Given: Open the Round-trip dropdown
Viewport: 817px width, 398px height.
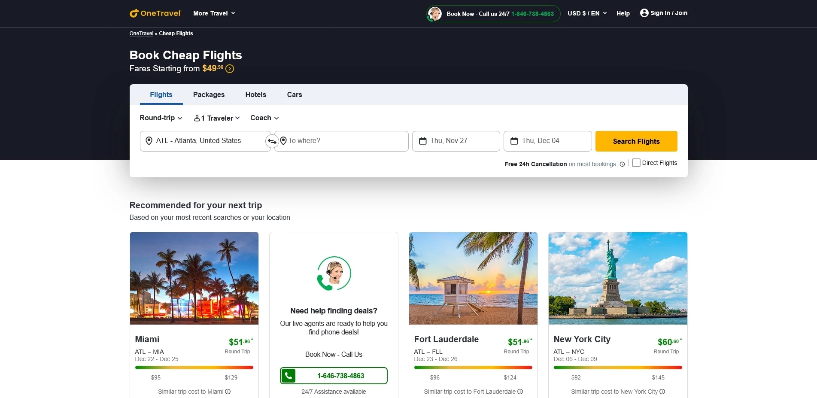Looking at the screenshot, I should click(x=160, y=118).
